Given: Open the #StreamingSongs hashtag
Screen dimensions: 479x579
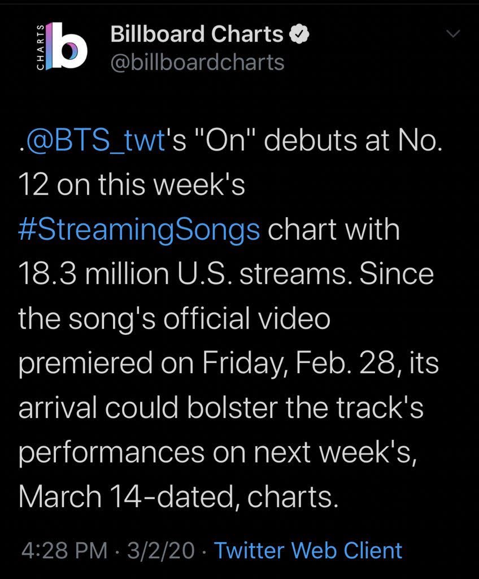Looking at the screenshot, I should pos(139,231).
